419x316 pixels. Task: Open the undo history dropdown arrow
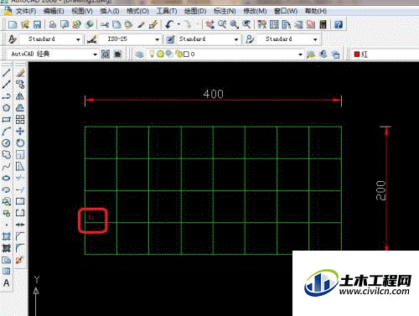tap(178, 24)
